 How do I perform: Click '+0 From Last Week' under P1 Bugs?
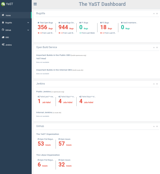(x=87, y=33)
